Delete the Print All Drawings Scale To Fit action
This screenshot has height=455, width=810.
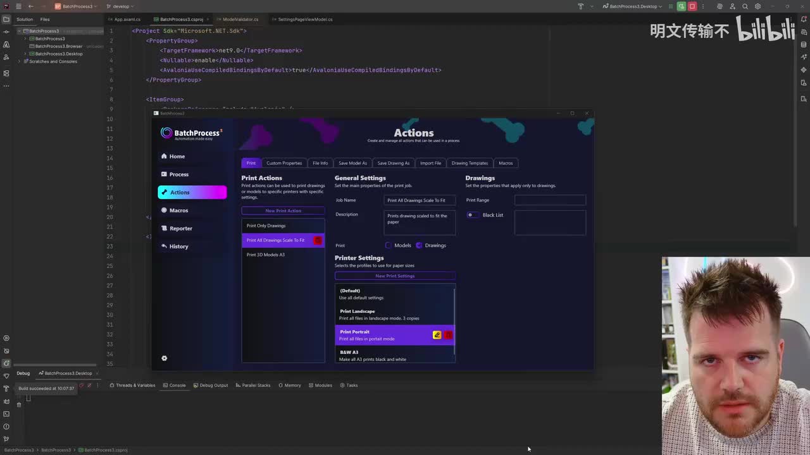coord(318,240)
